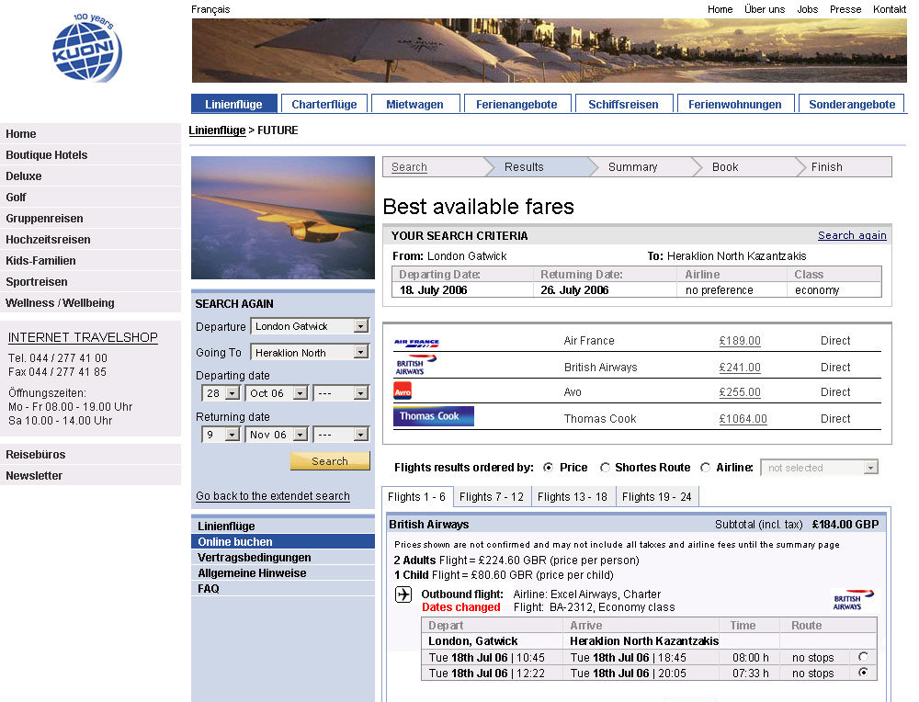The image size is (919, 702).
Task: Click the yellow Search button
Action: [330, 460]
